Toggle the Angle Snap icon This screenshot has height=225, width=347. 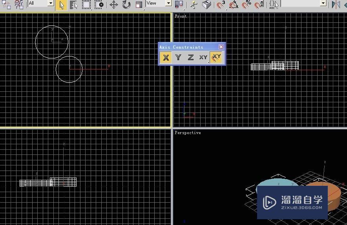click(234, 5)
